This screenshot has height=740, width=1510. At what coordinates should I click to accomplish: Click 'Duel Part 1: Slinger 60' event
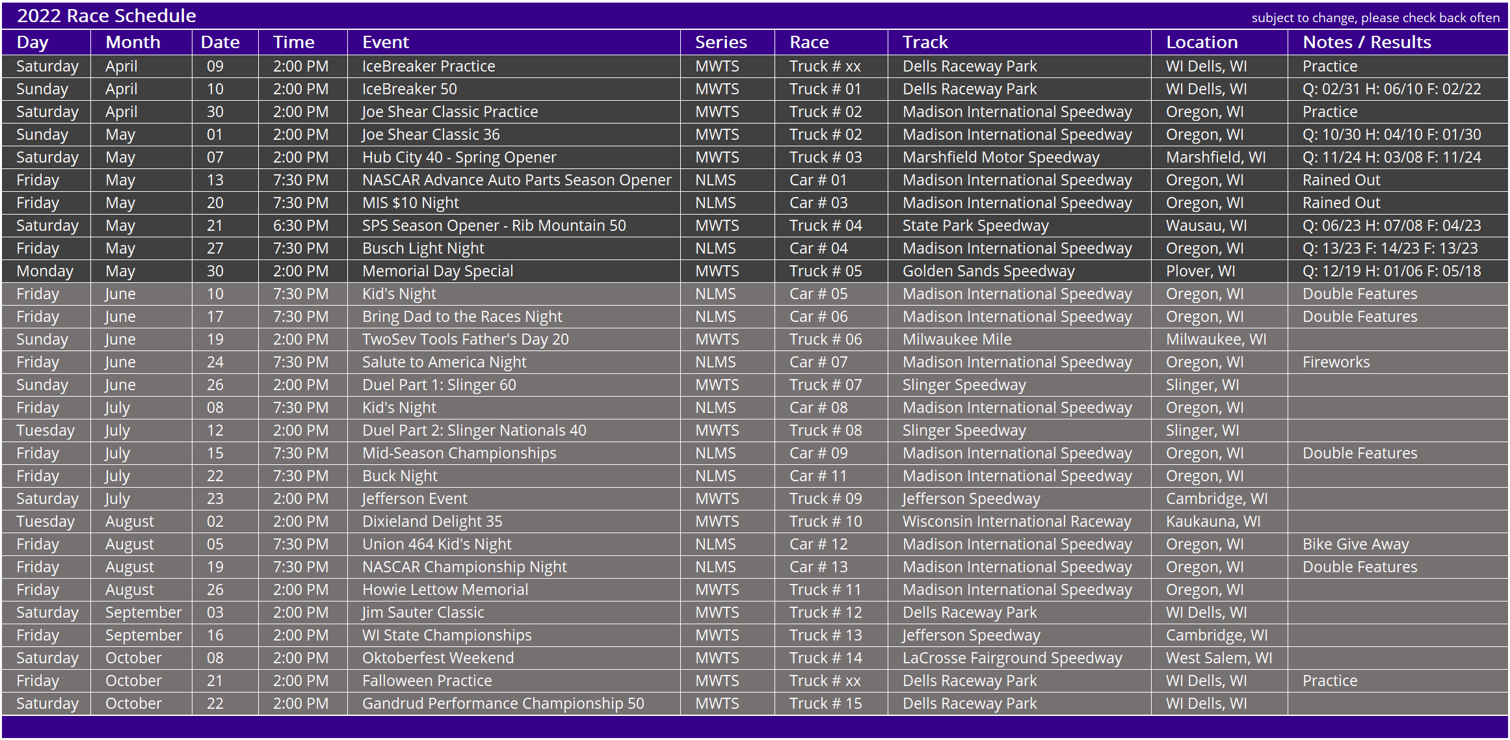tap(439, 385)
